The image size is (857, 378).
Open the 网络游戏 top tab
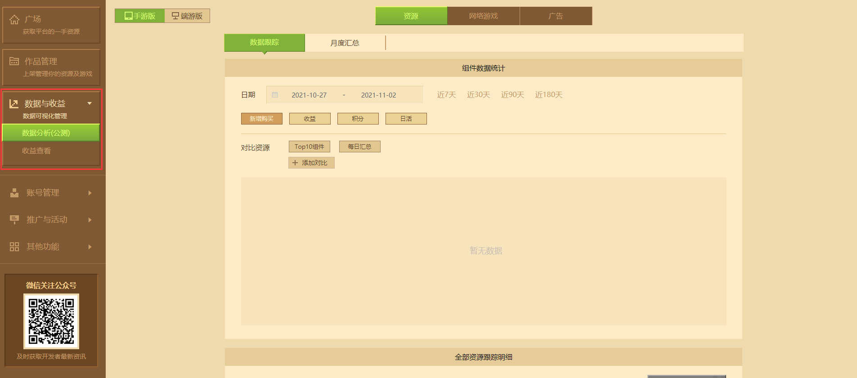coord(484,16)
